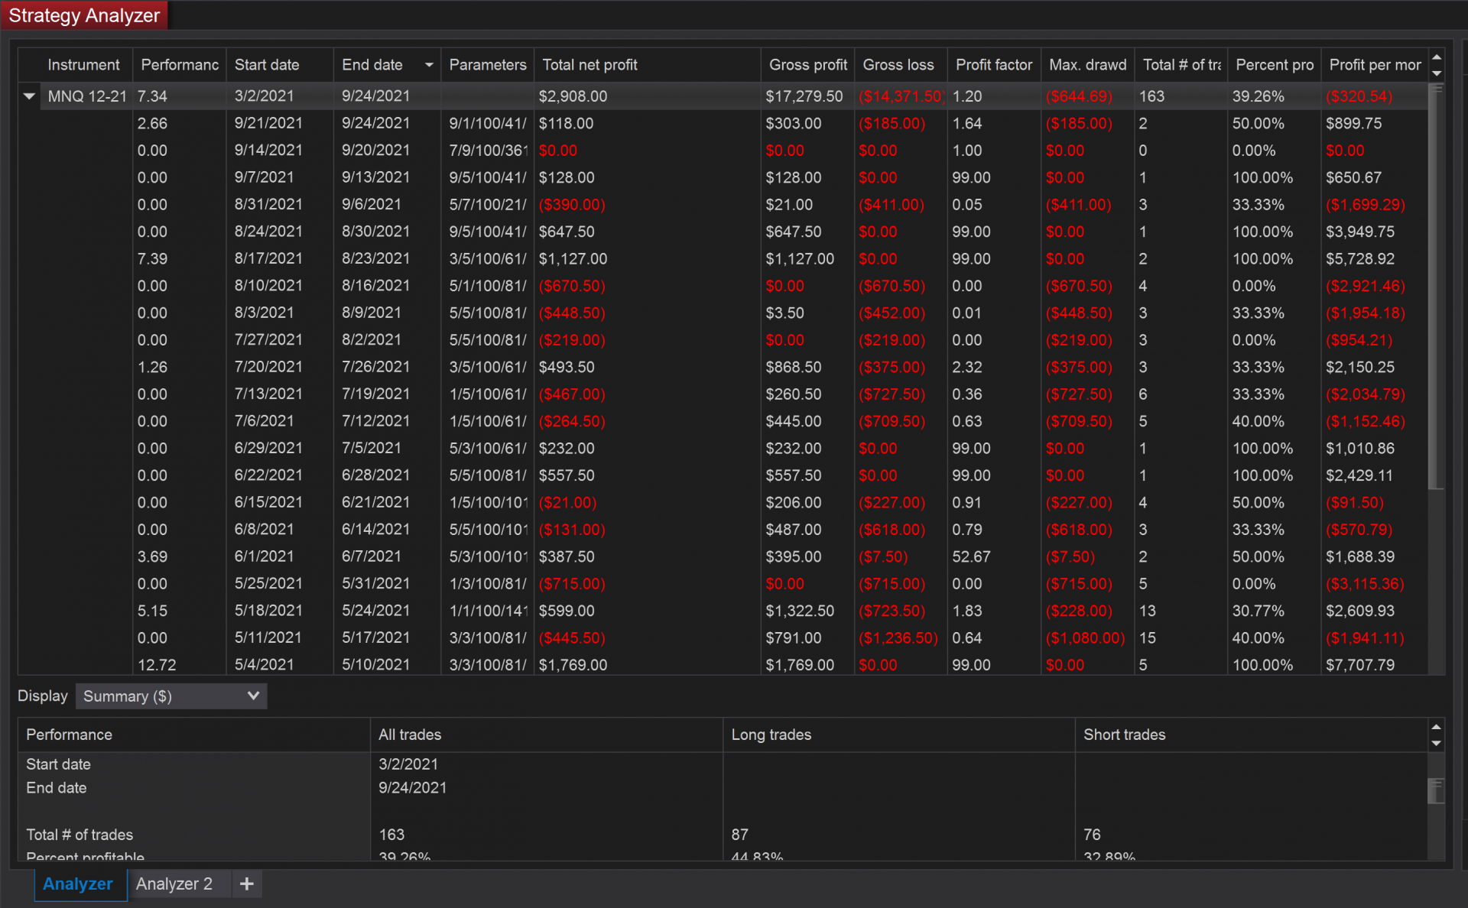The height and width of the screenshot is (908, 1468).
Task: Sort by Total net profit column header
Action: click(589, 65)
